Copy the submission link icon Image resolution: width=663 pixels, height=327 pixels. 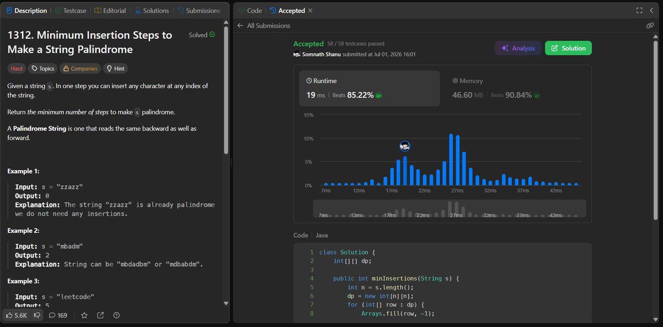(650, 25)
